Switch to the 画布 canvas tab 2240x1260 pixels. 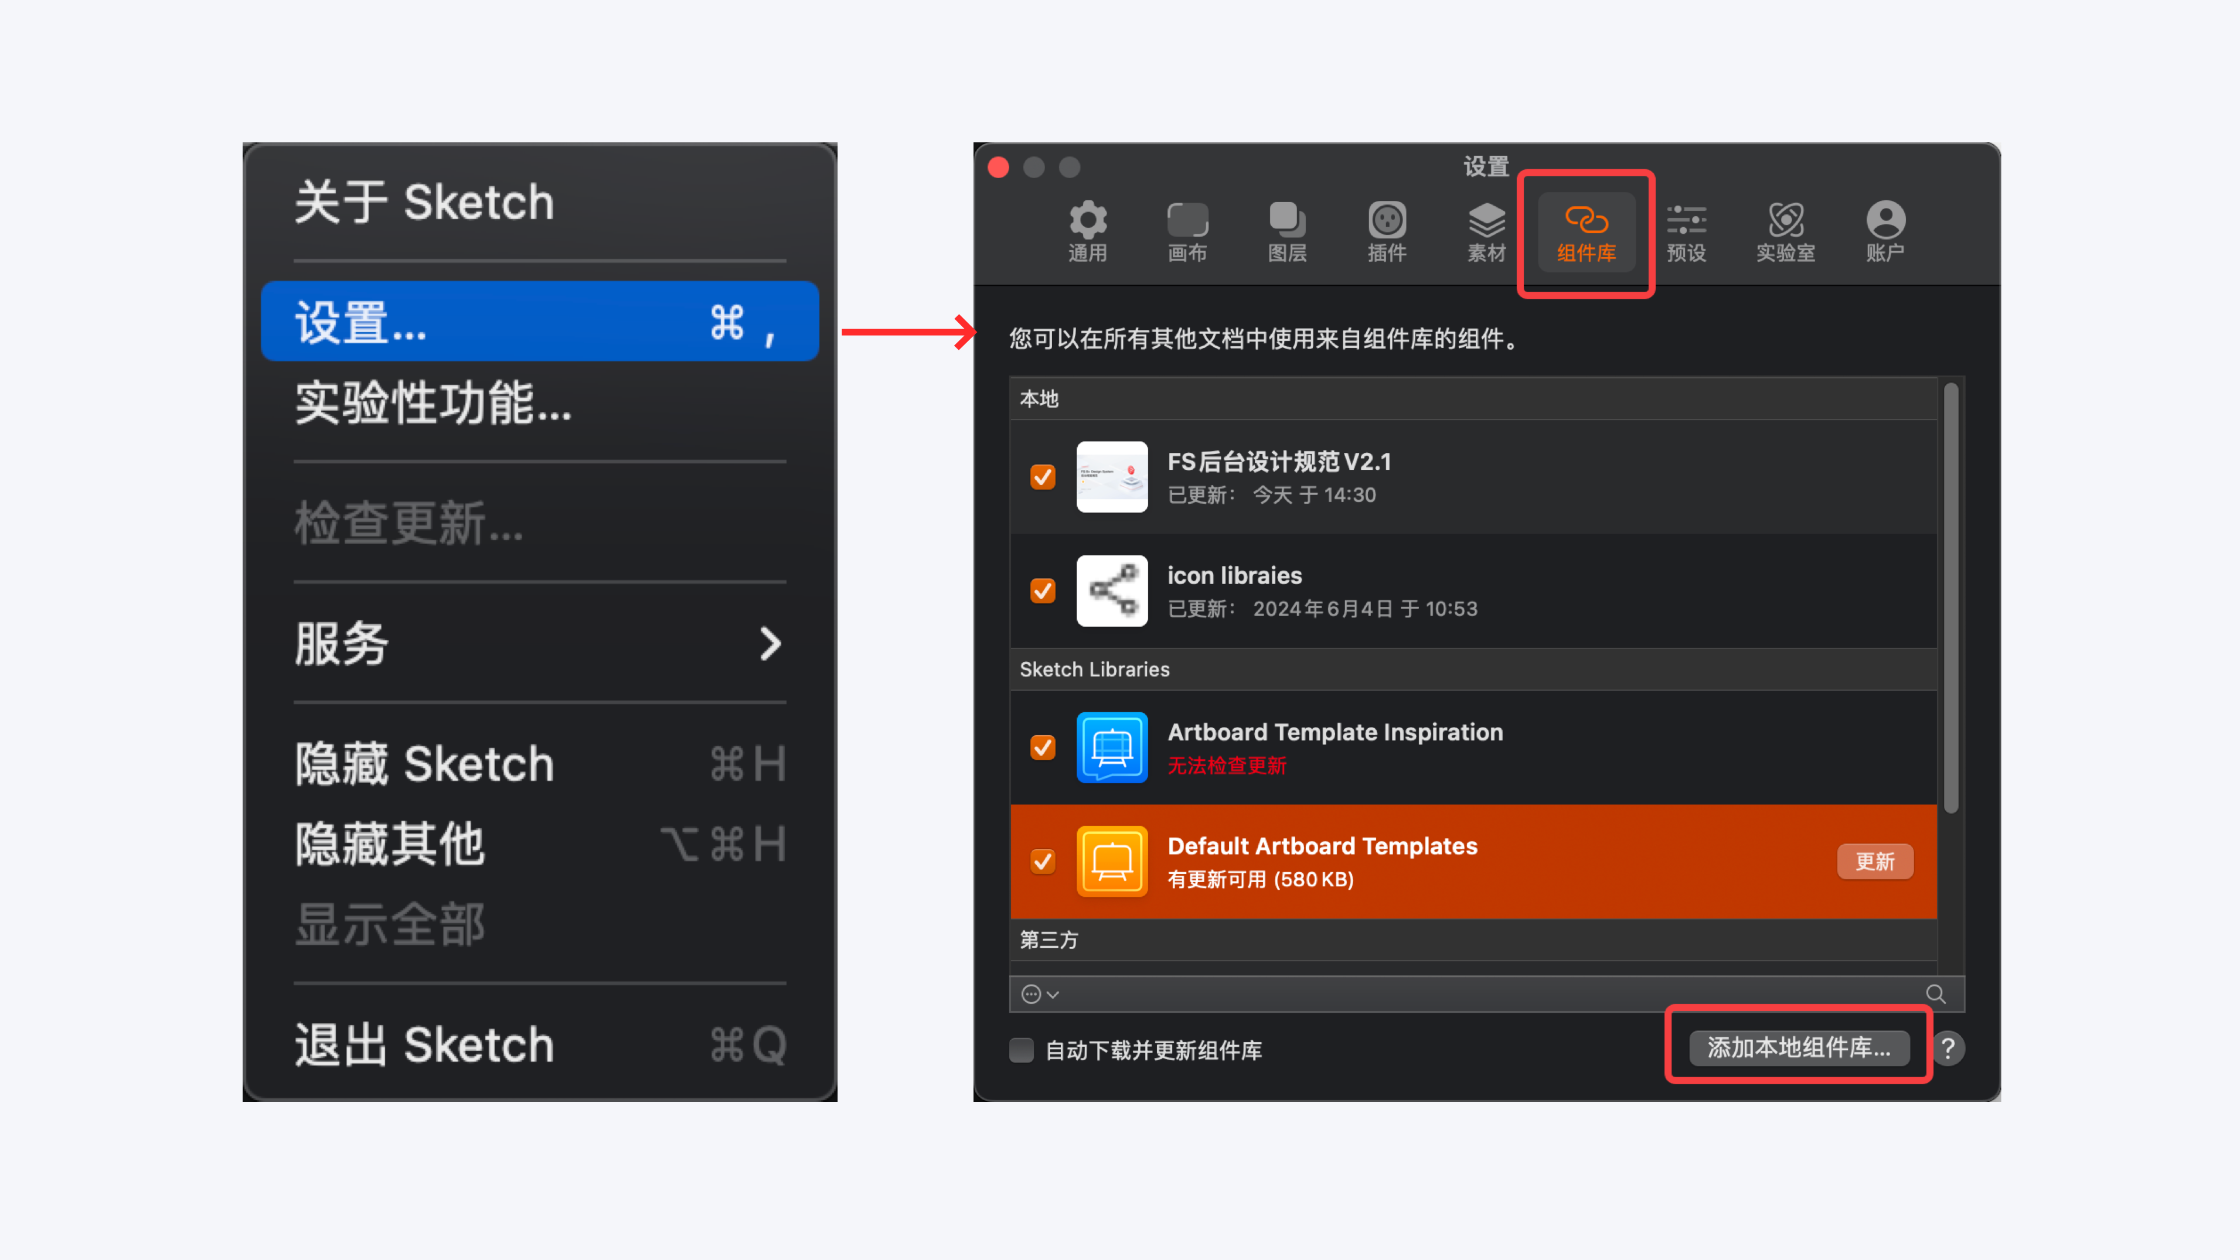click(1187, 231)
